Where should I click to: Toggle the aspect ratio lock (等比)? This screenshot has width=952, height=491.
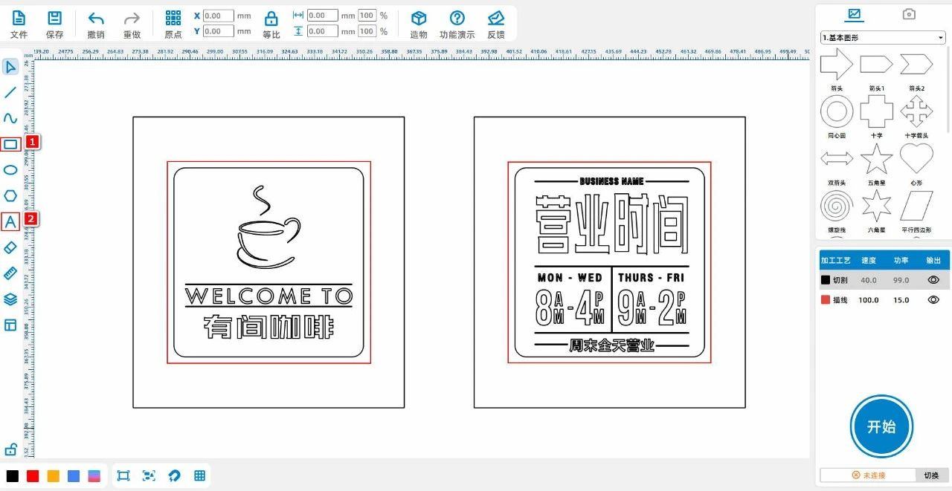(271, 23)
